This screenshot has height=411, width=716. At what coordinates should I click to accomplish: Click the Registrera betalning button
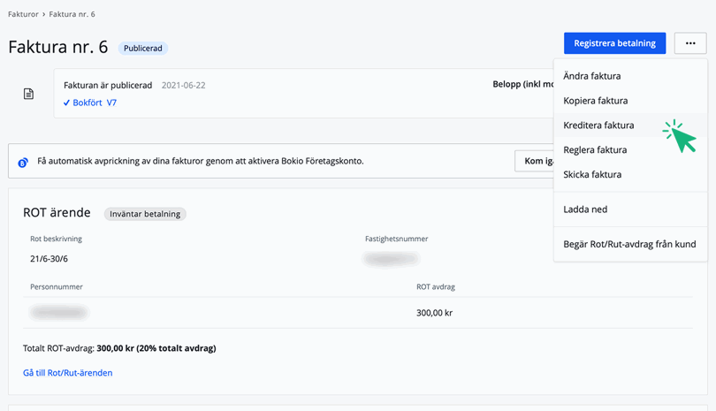[614, 43]
